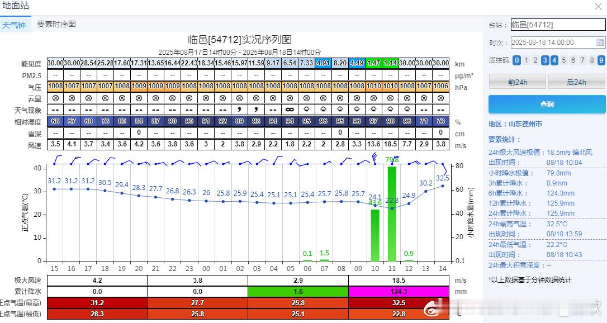The width and height of the screenshot is (607, 323).
Task: Click the 3h累计降水 0.9mm statistic
Action: click(x=528, y=183)
